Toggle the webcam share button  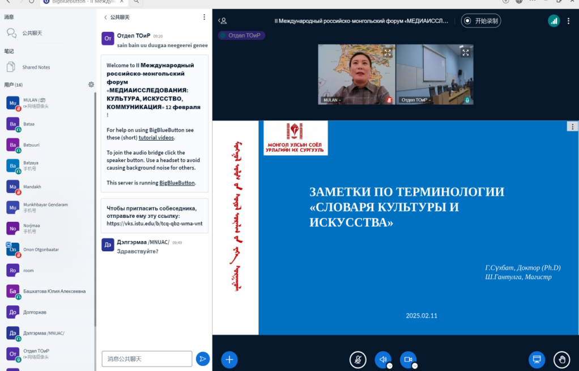[408, 360]
